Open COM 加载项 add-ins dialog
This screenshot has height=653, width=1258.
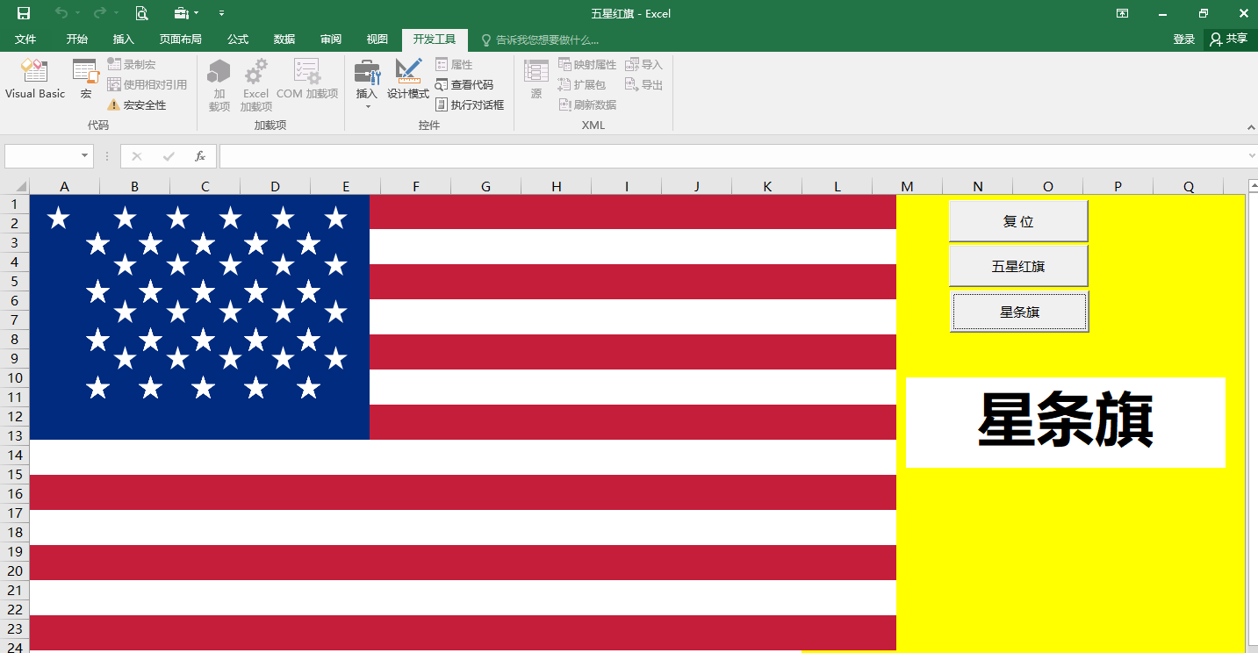pyautogui.click(x=307, y=79)
